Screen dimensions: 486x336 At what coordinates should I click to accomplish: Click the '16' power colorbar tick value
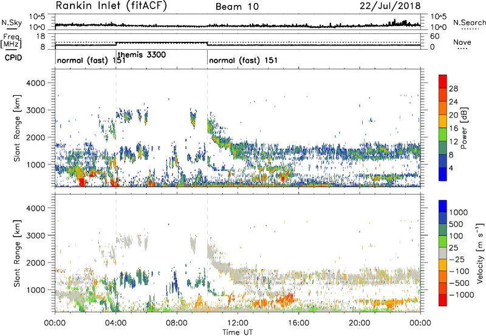tap(453, 129)
